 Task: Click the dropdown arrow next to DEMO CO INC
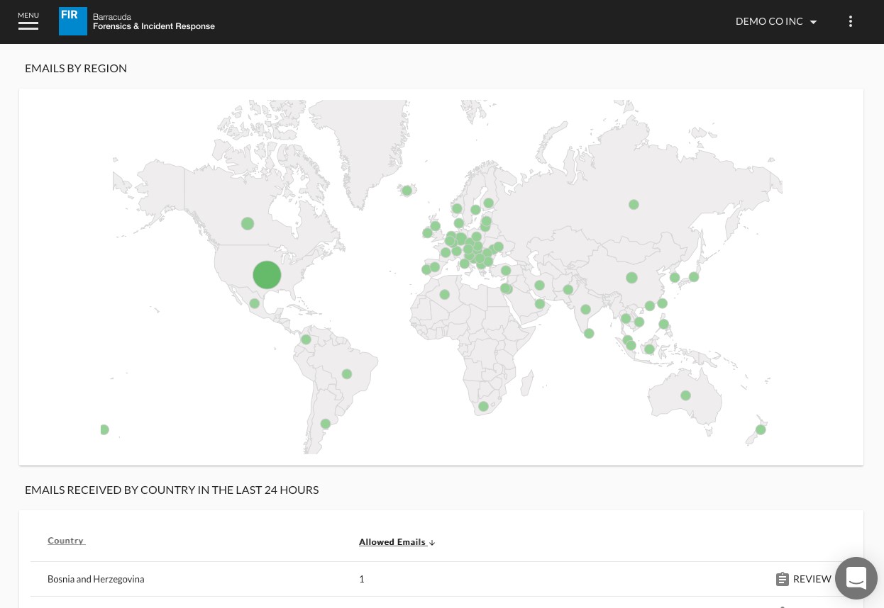point(814,22)
